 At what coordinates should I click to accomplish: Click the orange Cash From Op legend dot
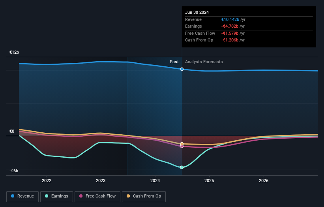coord(128,196)
